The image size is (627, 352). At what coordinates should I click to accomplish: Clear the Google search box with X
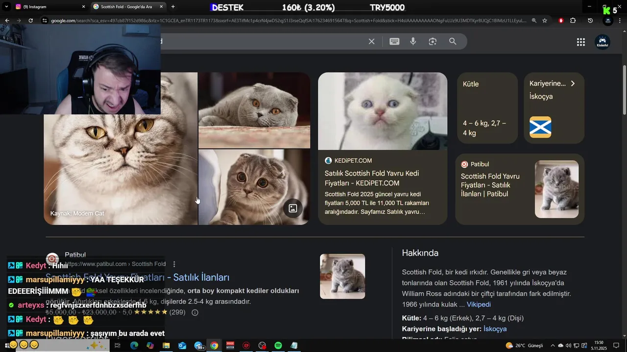coord(372,42)
